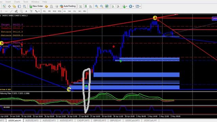This screenshot has height=122, width=217.
Task: Open the indicators list dropdown
Action: point(124,6)
